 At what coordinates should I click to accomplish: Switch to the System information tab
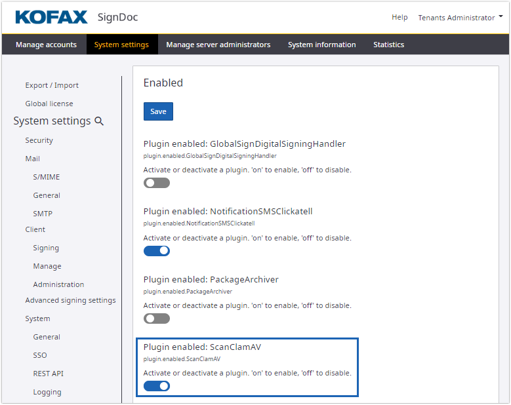[x=321, y=45]
